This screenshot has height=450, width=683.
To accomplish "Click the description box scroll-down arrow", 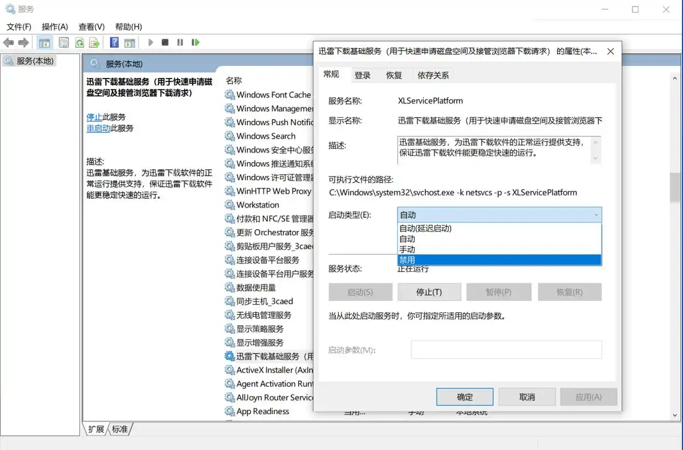I will (x=595, y=158).
